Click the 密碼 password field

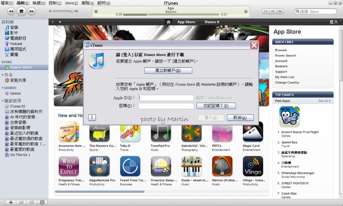click(x=166, y=106)
